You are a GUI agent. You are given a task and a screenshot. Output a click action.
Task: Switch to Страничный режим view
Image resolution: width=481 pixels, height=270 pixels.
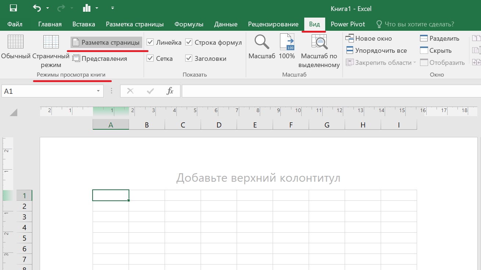pos(51,51)
